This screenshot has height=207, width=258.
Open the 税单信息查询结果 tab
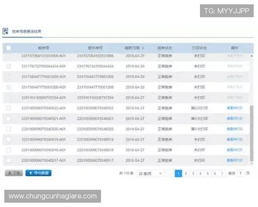(x=27, y=31)
